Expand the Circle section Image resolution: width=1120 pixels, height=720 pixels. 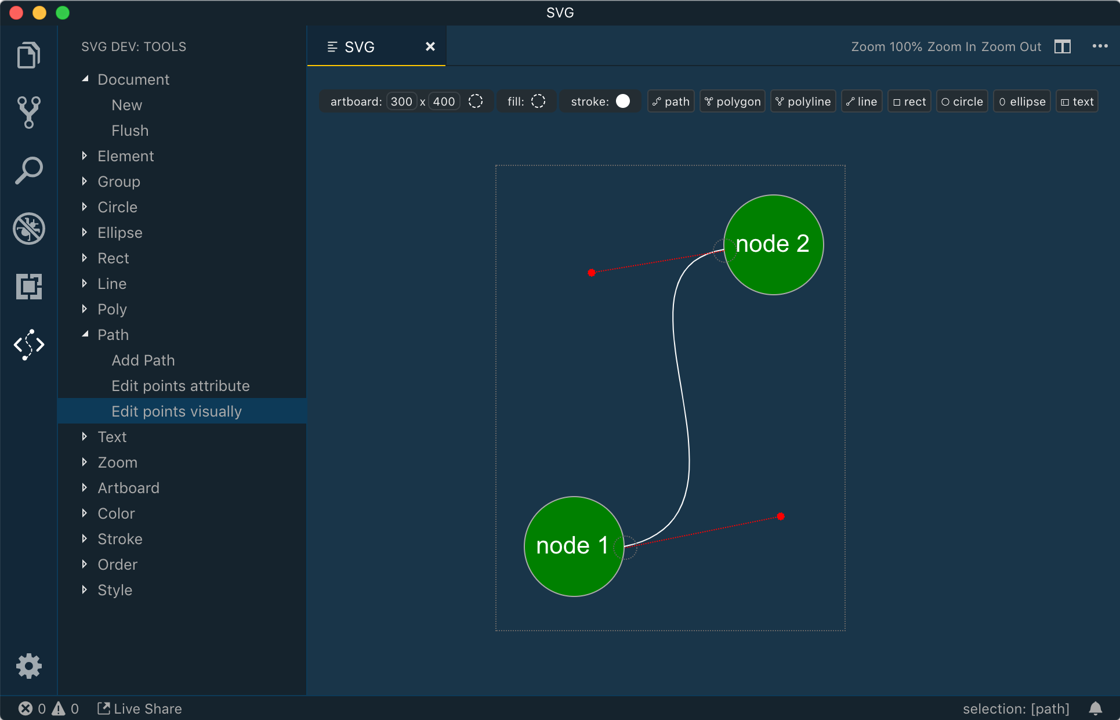click(85, 207)
